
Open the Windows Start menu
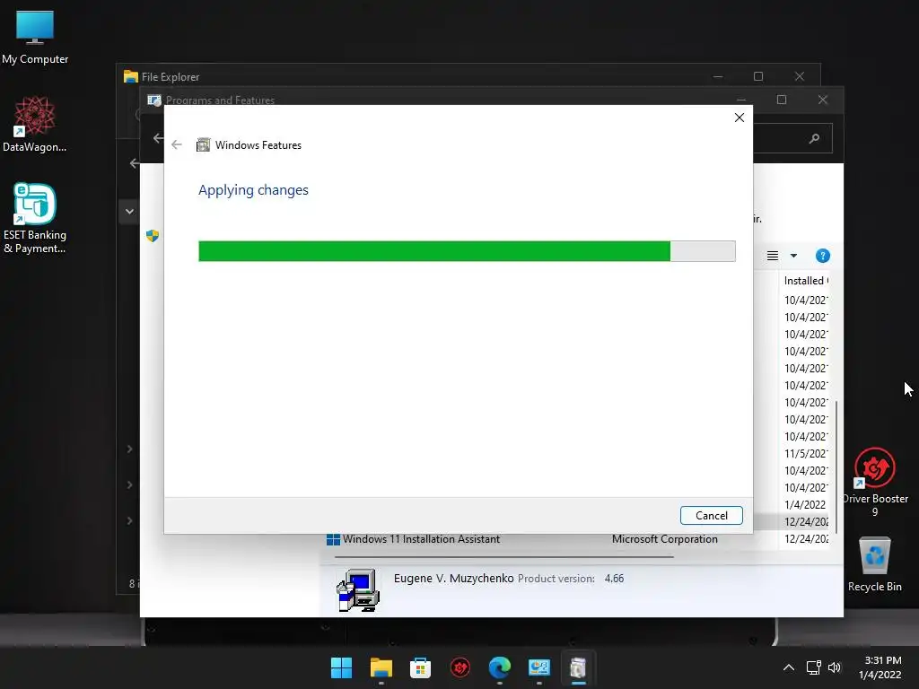tap(341, 667)
